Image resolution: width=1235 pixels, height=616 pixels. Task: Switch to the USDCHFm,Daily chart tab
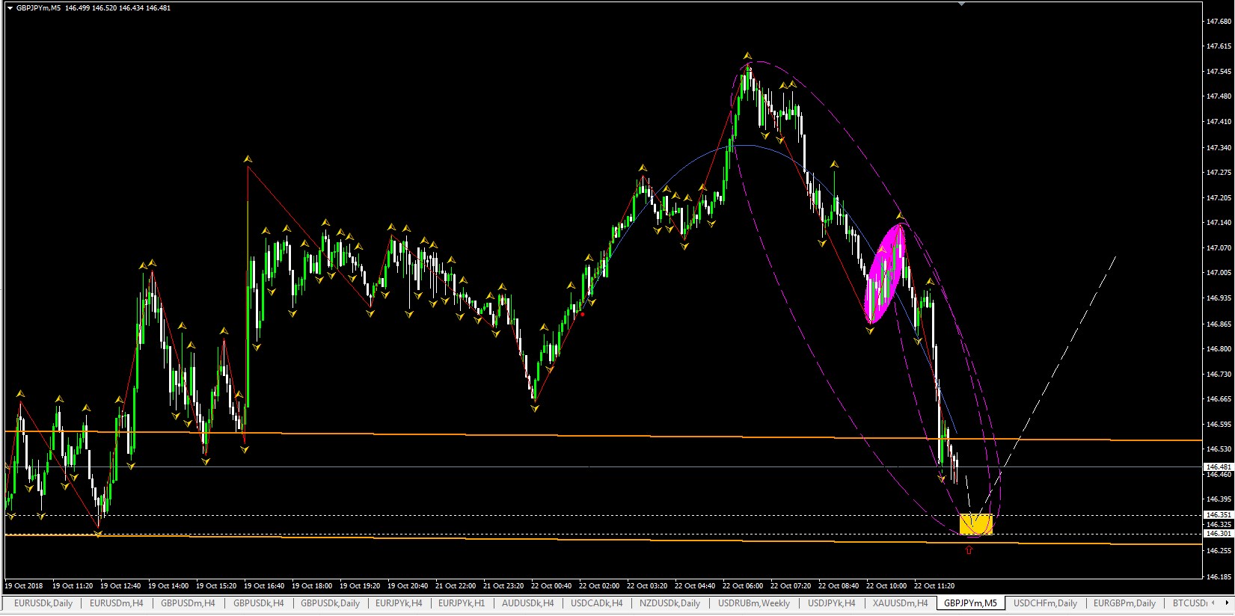pos(1045,603)
